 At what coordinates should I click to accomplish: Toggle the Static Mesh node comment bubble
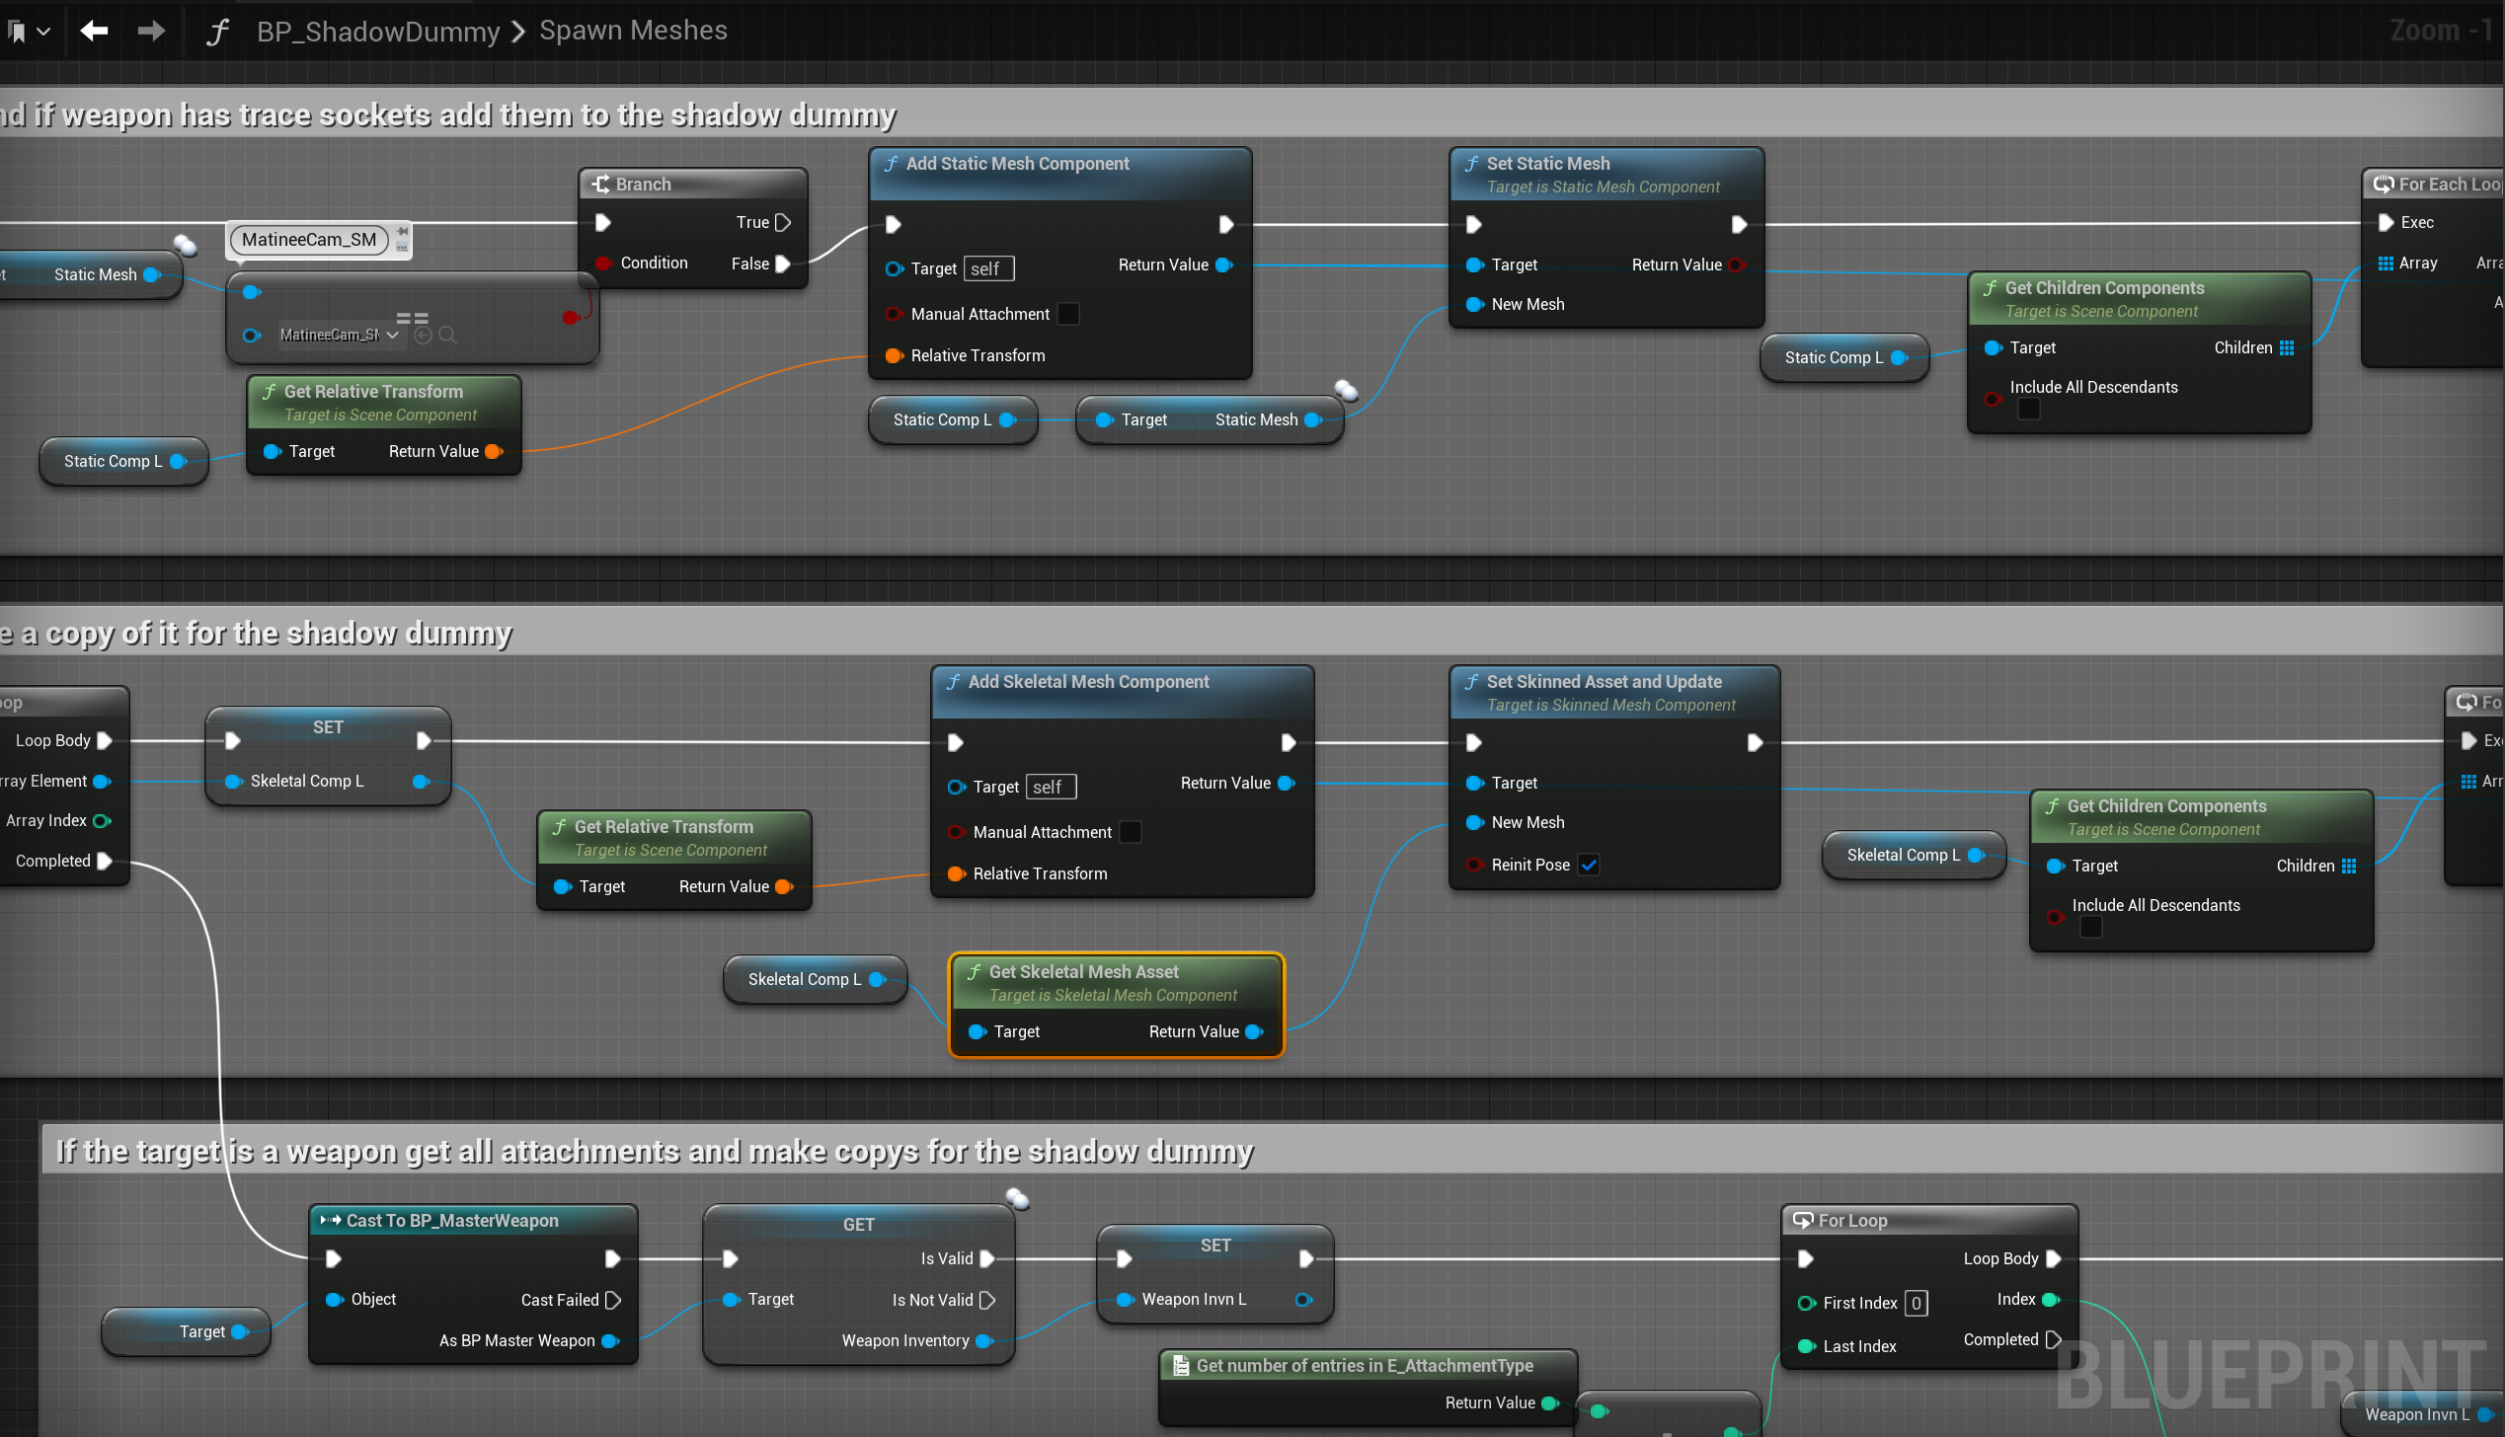185,245
